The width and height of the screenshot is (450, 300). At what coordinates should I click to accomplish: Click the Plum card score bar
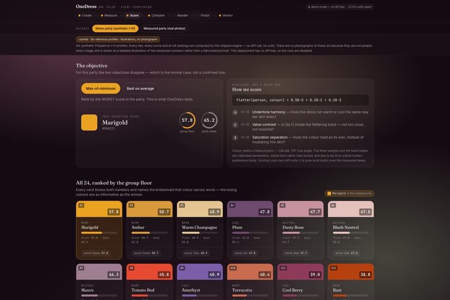point(250,233)
